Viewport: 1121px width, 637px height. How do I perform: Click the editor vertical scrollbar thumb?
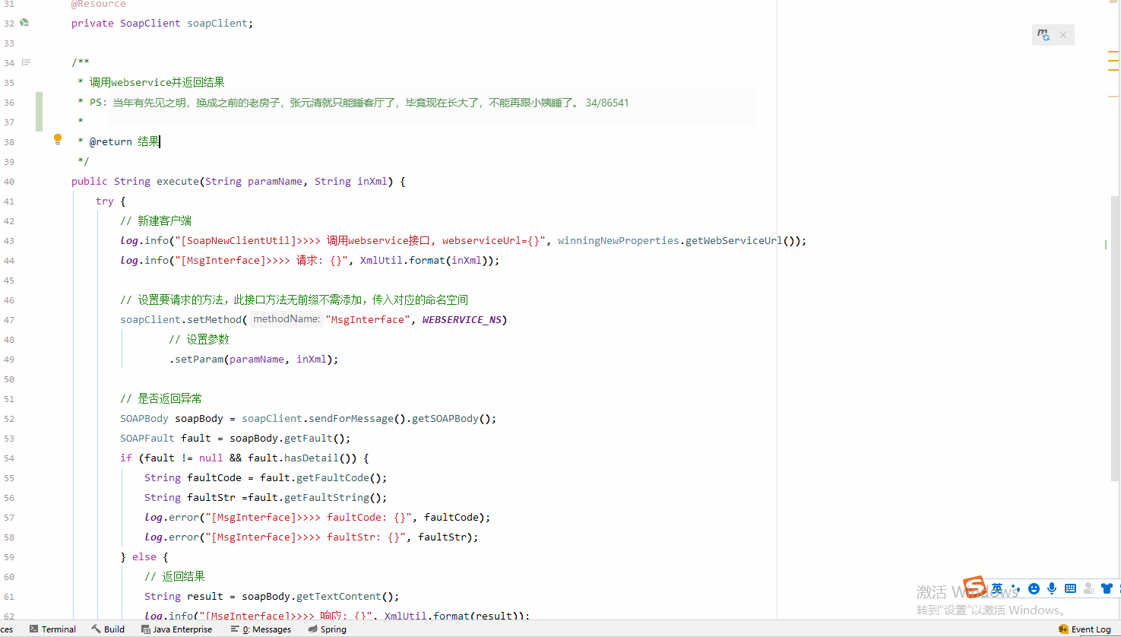click(x=1115, y=338)
